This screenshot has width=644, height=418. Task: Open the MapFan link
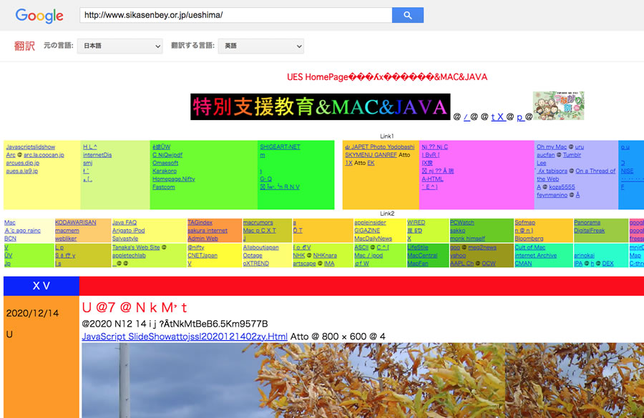pyautogui.click(x=418, y=264)
